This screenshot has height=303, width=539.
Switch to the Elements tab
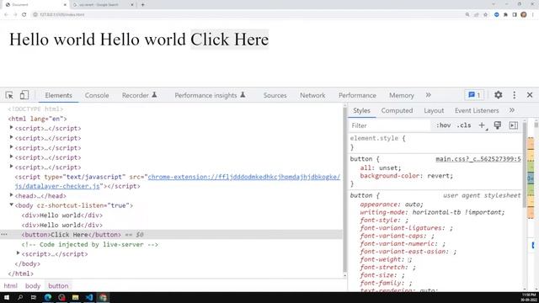(x=58, y=95)
